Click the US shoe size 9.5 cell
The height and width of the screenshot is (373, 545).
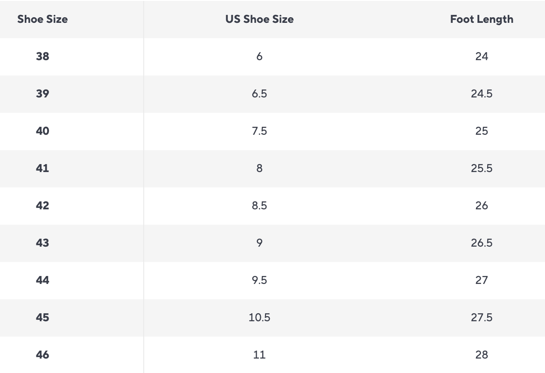[259, 280]
